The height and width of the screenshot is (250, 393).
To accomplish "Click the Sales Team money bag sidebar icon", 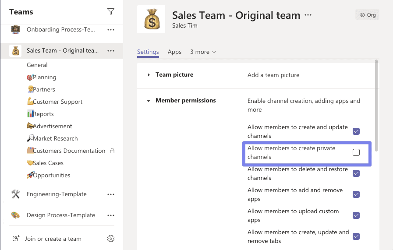I will (15, 51).
